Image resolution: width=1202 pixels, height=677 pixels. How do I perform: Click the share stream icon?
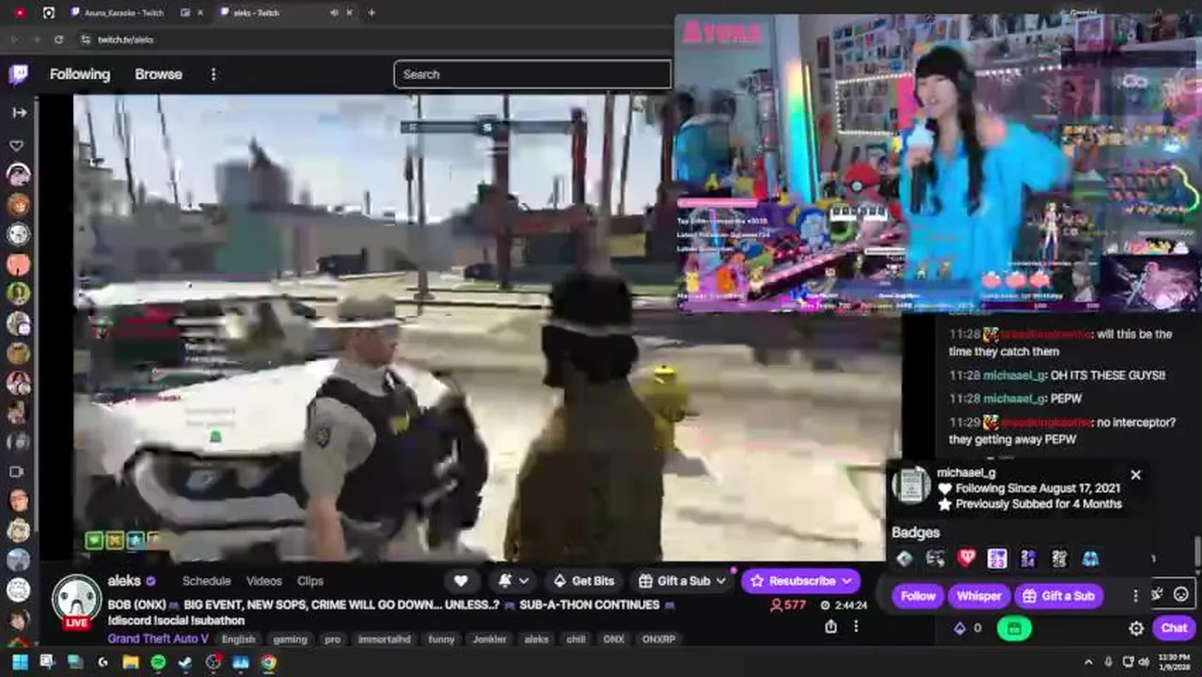pyautogui.click(x=831, y=627)
